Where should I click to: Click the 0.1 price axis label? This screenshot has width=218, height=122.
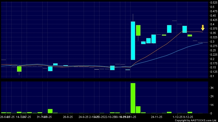click(212, 76)
